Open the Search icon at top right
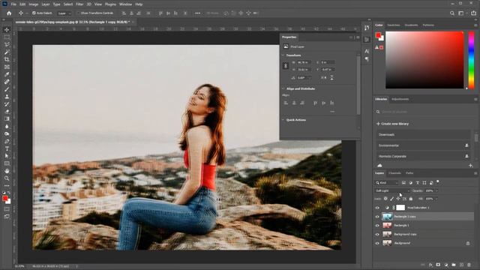480x270 pixels. tap(452, 13)
